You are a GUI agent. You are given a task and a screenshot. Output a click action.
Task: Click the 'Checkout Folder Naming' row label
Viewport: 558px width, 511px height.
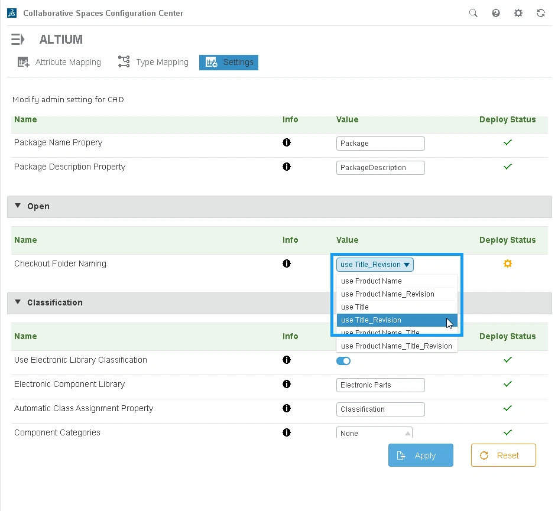pos(60,263)
